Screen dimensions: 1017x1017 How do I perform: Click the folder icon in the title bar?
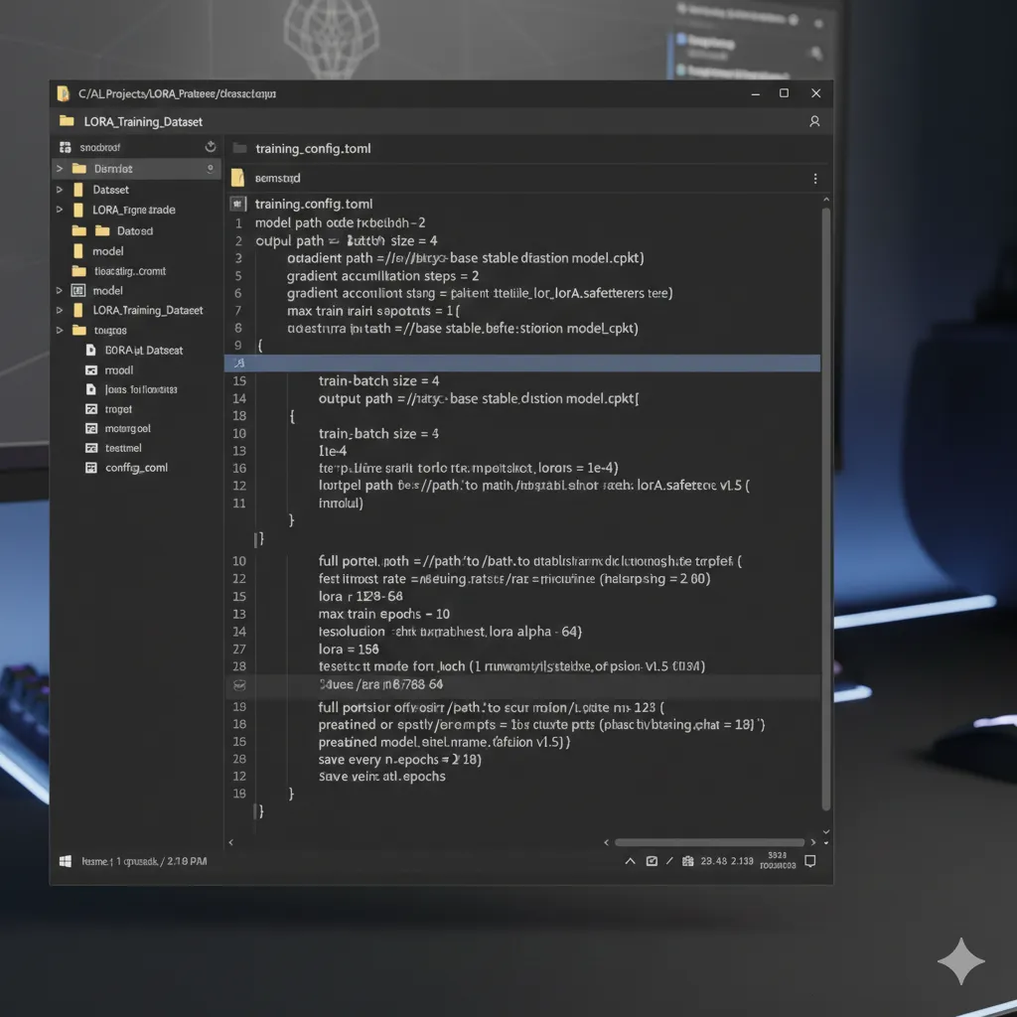click(x=63, y=93)
